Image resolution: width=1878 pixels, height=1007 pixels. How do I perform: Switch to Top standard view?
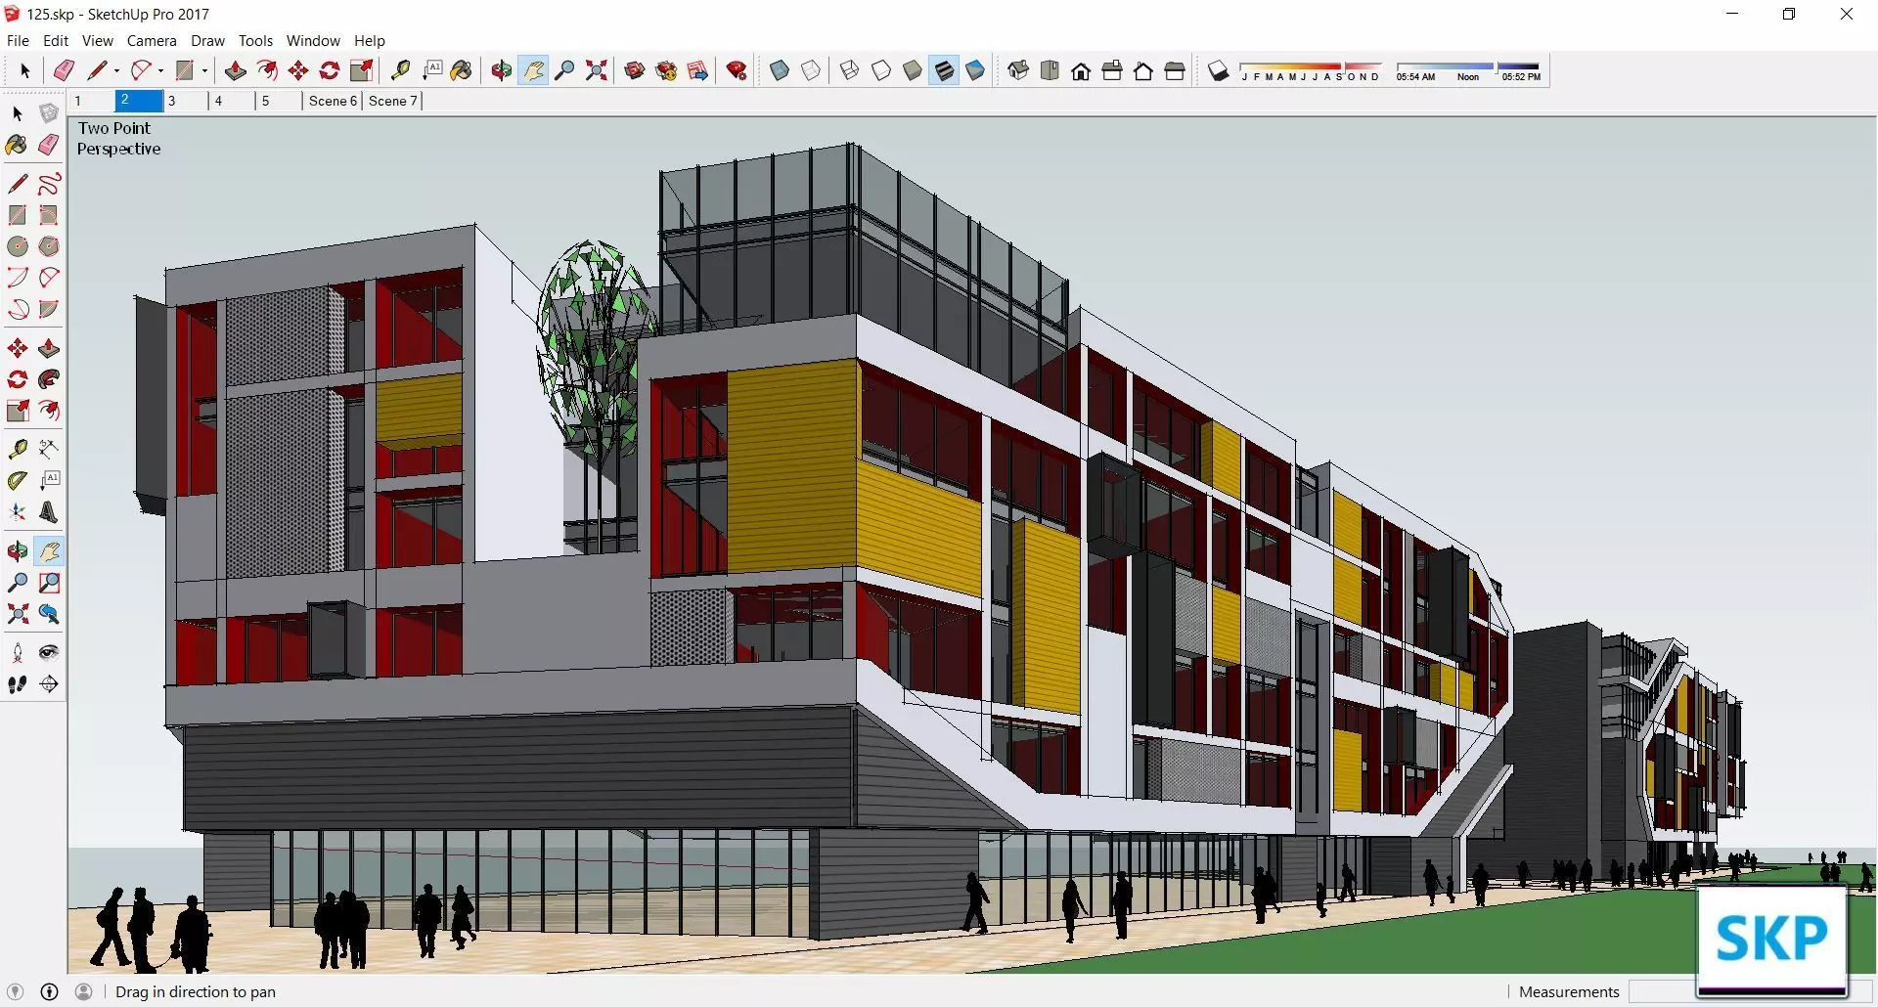point(1050,70)
